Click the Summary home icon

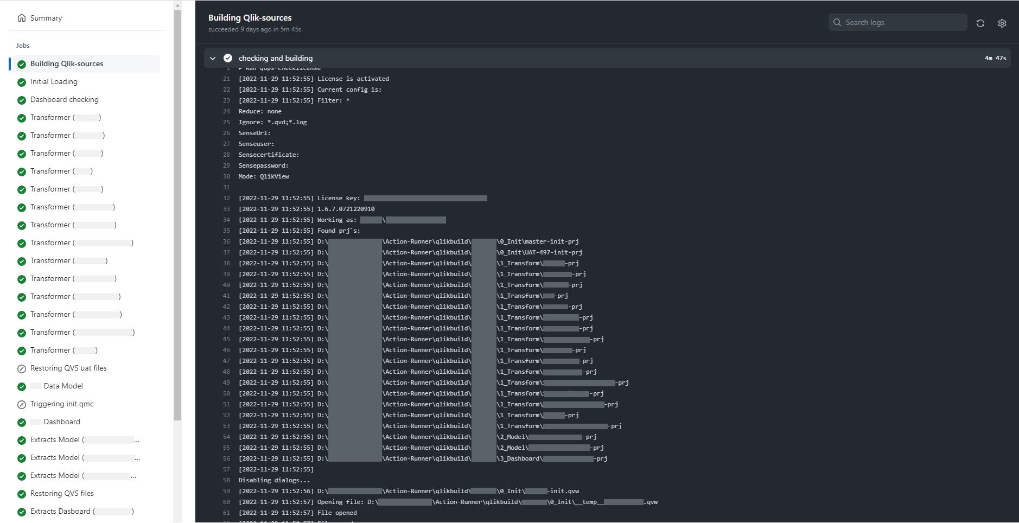[x=22, y=18]
